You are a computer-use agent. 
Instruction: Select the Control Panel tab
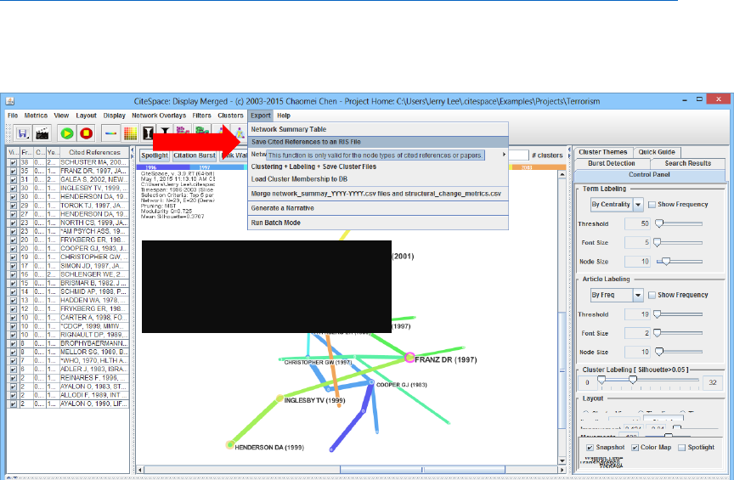coord(649,175)
